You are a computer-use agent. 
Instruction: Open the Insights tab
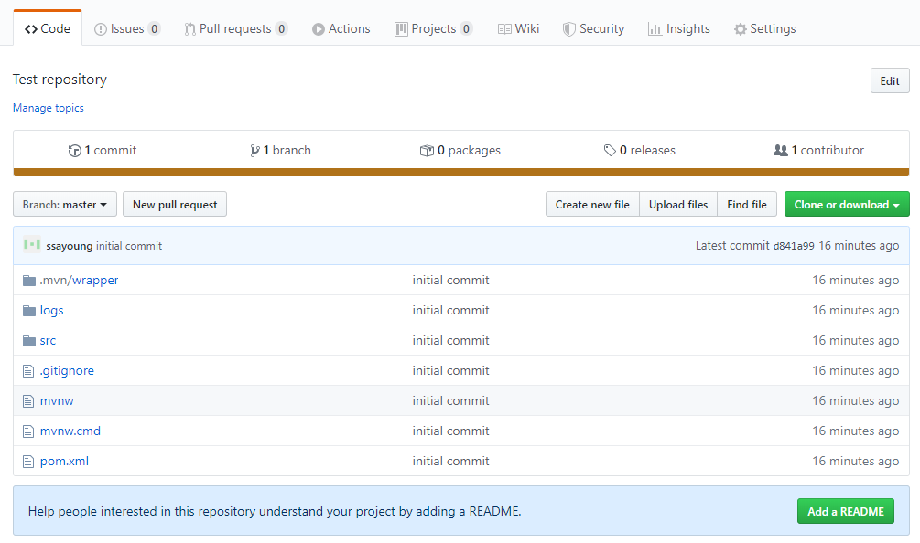coord(679,28)
